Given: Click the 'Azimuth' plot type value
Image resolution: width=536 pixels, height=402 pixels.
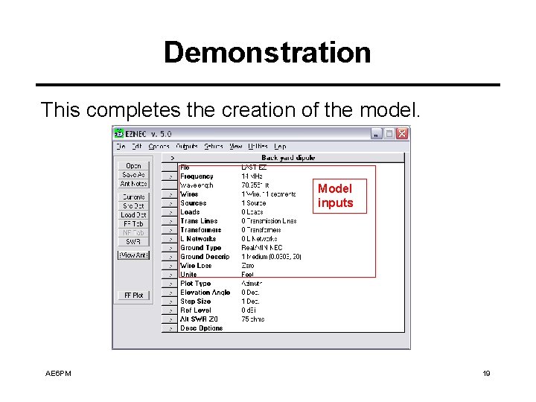Looking at the screenshot, I should point(252,284).
